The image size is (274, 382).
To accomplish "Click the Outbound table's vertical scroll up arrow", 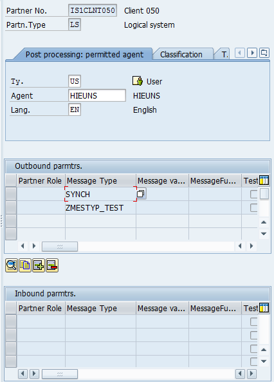I will point(264,222).
